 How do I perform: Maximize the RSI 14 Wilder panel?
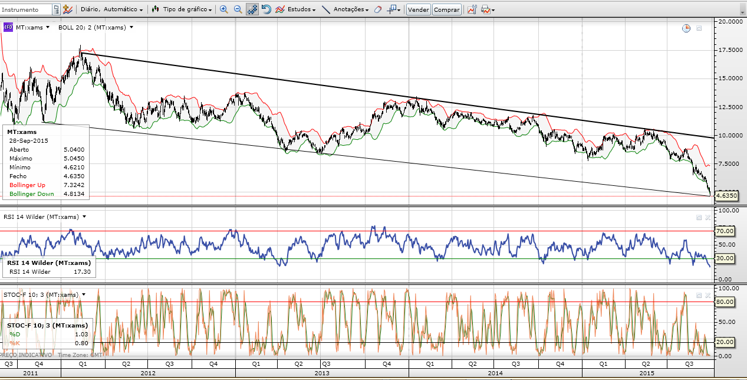point(699,217)
